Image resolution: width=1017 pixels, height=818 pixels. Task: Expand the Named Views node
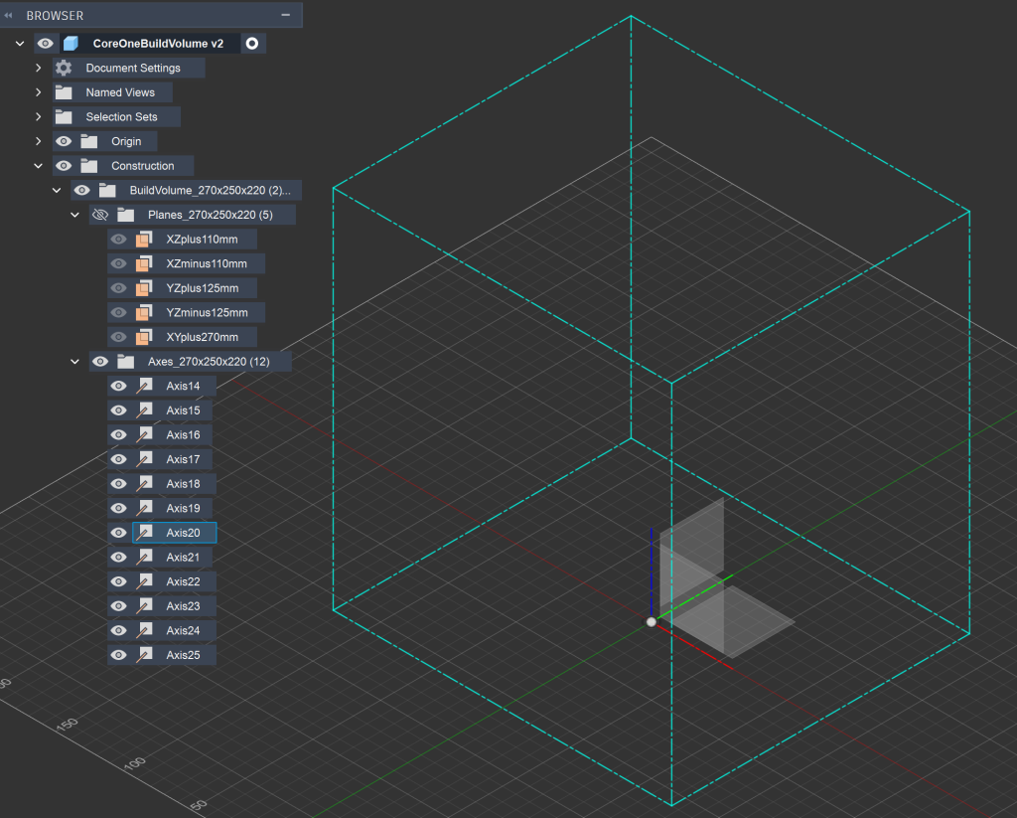(x=38, y=92)
